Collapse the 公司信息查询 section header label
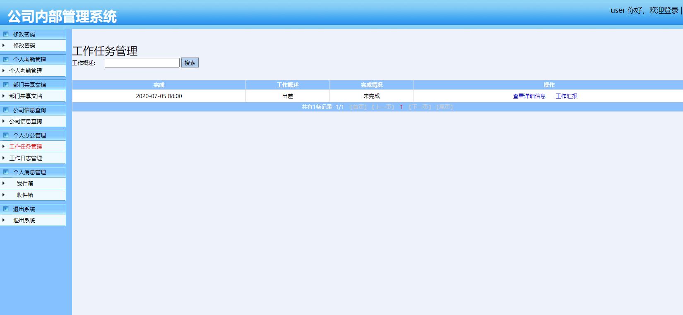The height and width of the screenshot is (315, 683). (29, 110)
